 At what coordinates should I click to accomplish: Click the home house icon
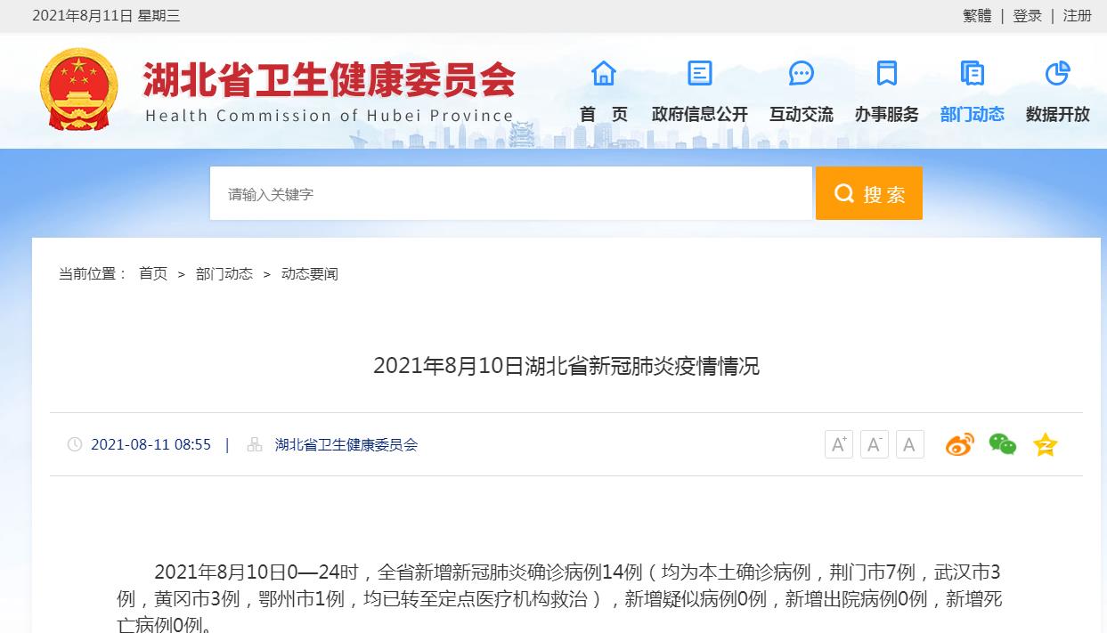(604, 73)
